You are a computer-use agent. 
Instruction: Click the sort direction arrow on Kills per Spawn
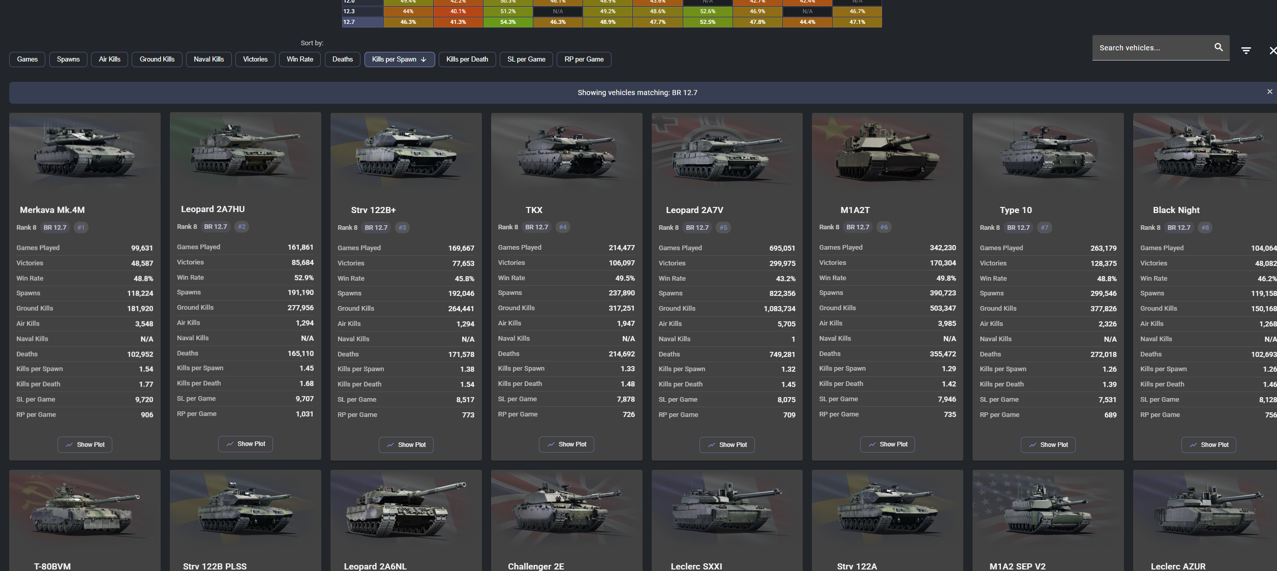(x=423, y=59)
